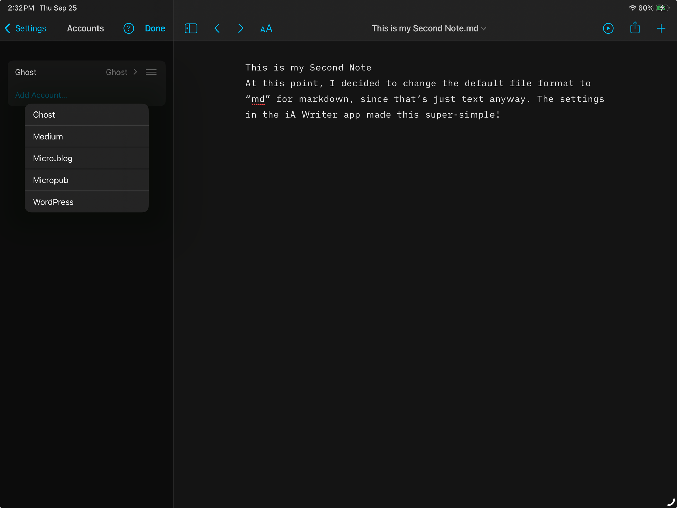
Task: Create new document with plus icon
Action: tap(661, 28)
